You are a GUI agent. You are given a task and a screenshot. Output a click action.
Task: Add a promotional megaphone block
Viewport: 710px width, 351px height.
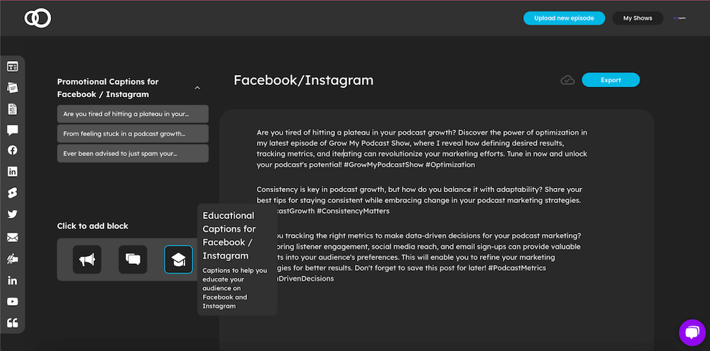(x=87, y=260)
